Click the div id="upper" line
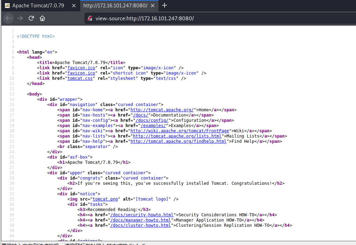Screen dimensions: 356x245 click(99, 173)
